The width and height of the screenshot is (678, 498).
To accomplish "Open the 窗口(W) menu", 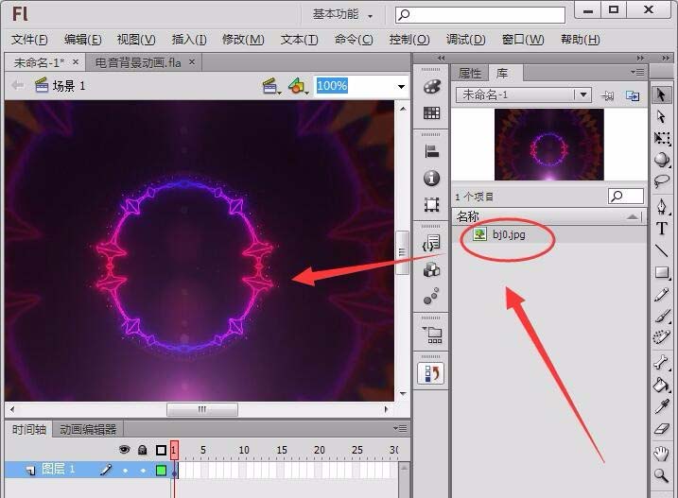I will click(x=523, y=40).
